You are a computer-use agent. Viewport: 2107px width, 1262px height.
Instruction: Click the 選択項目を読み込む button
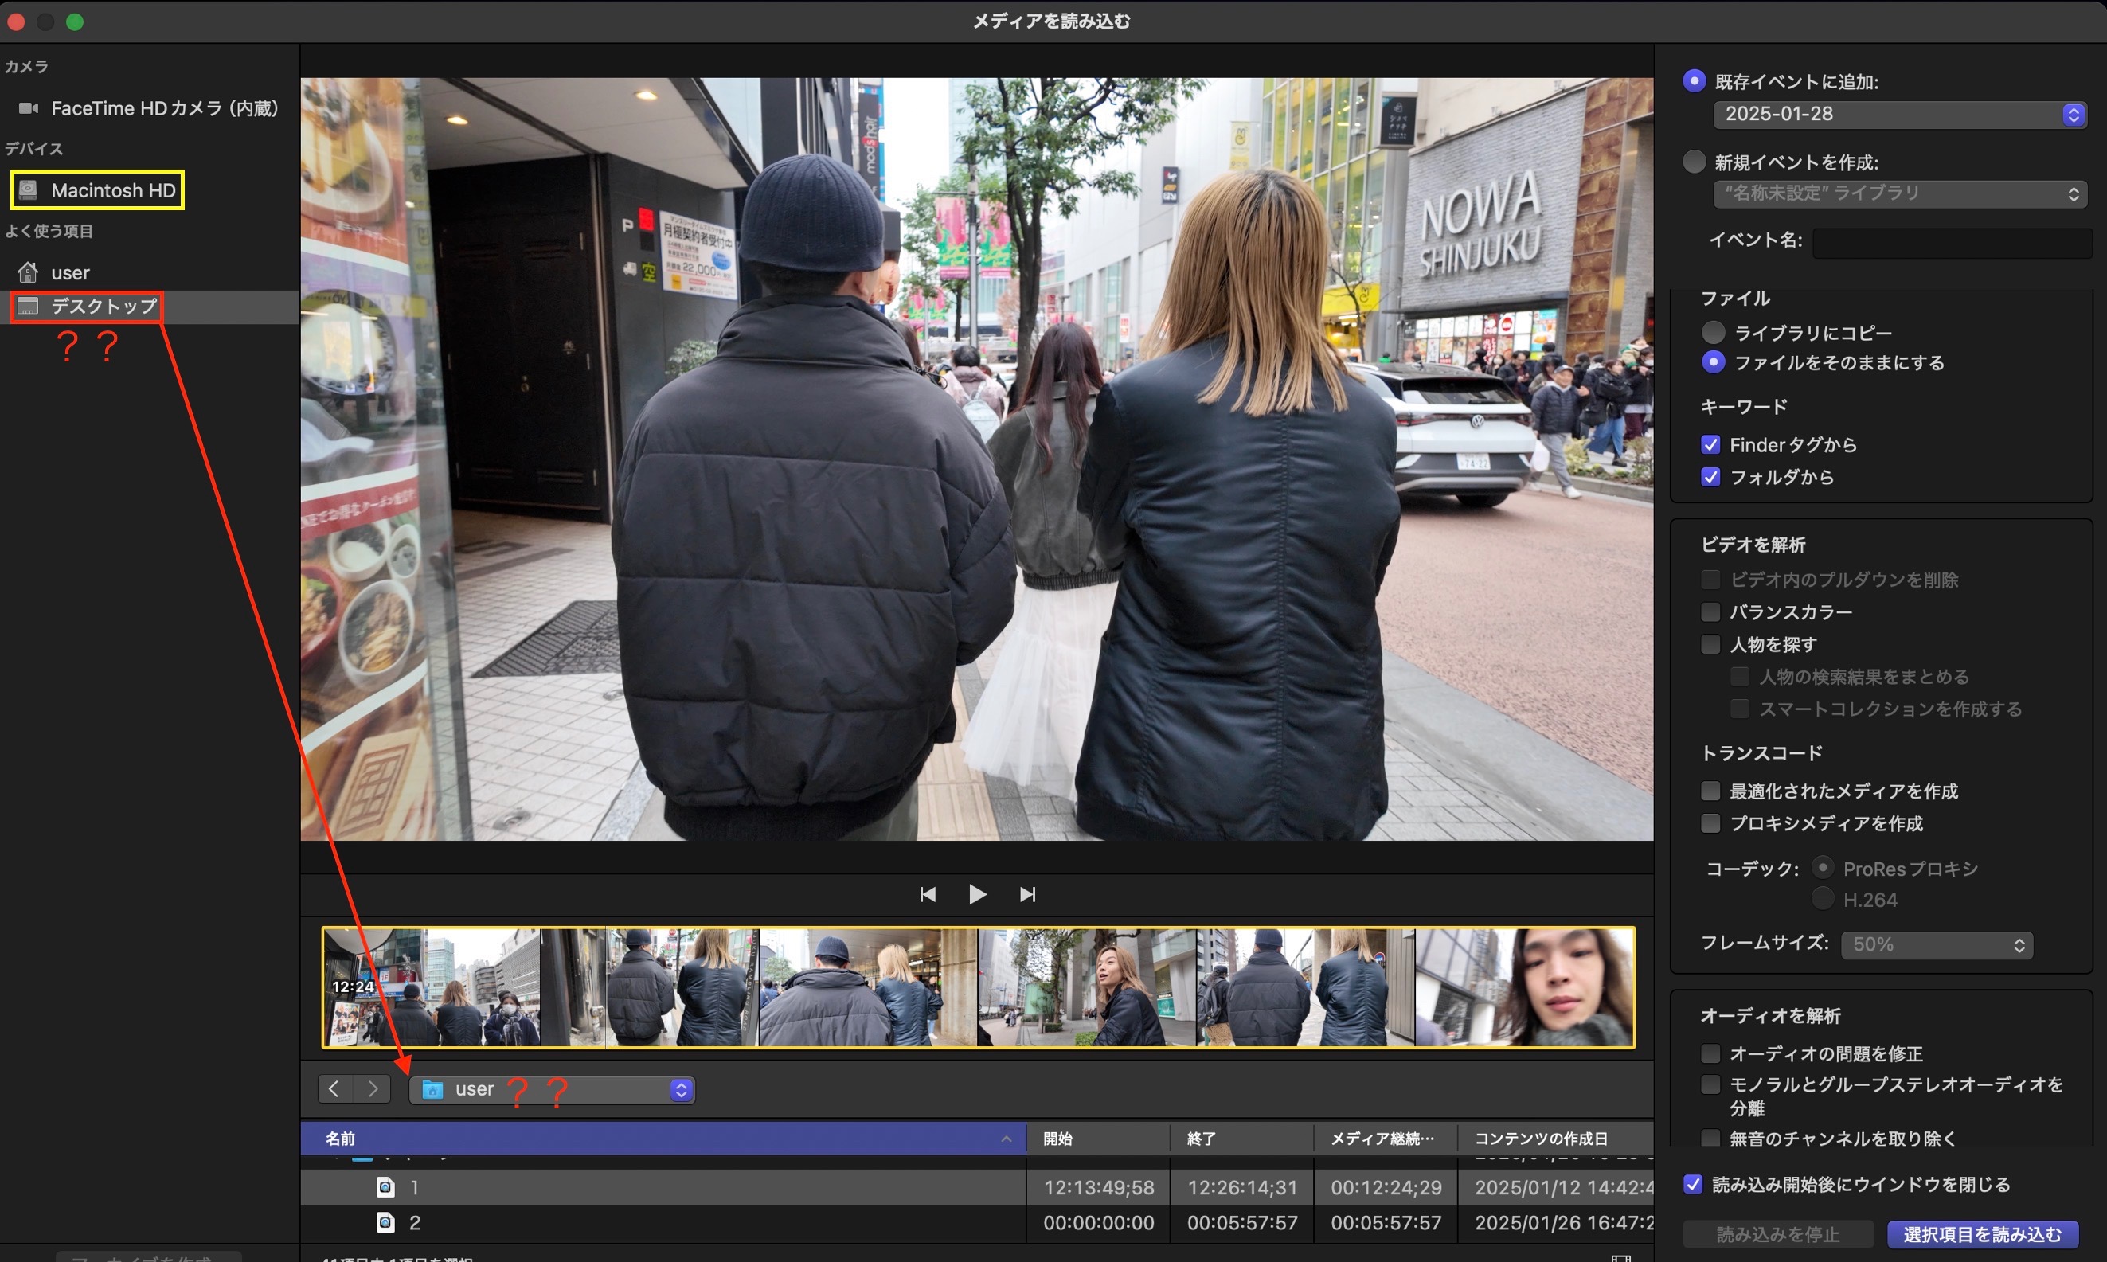pos(1981,1234)
